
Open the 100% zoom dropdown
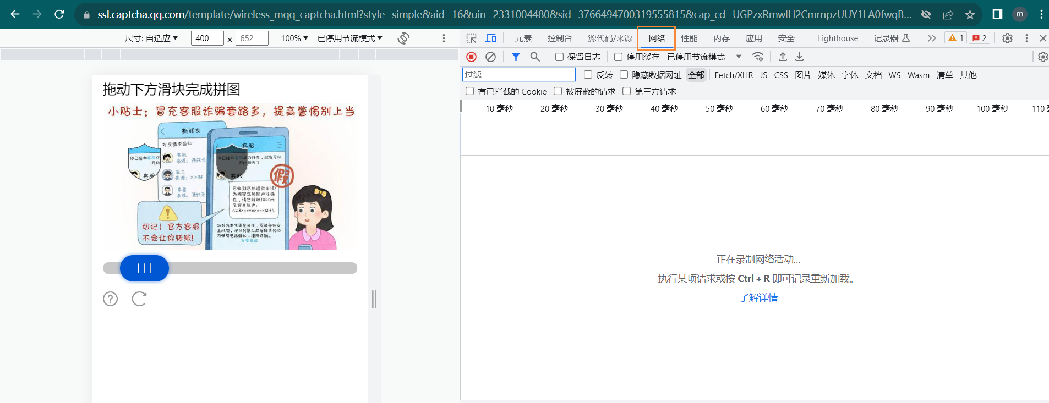pyautogui.click(x=294, y=38)
